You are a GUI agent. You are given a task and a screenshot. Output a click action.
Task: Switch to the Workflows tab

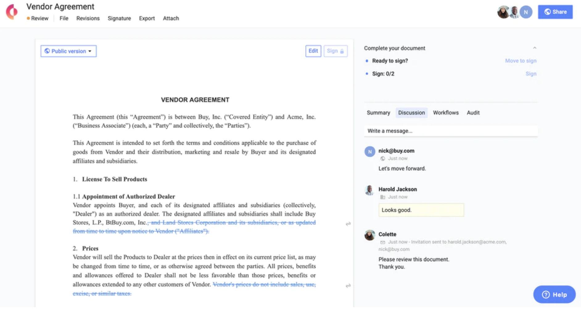point(446,113)
